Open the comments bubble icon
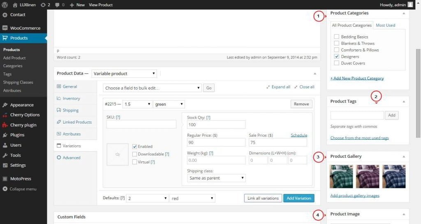 (x=57, y=5)
